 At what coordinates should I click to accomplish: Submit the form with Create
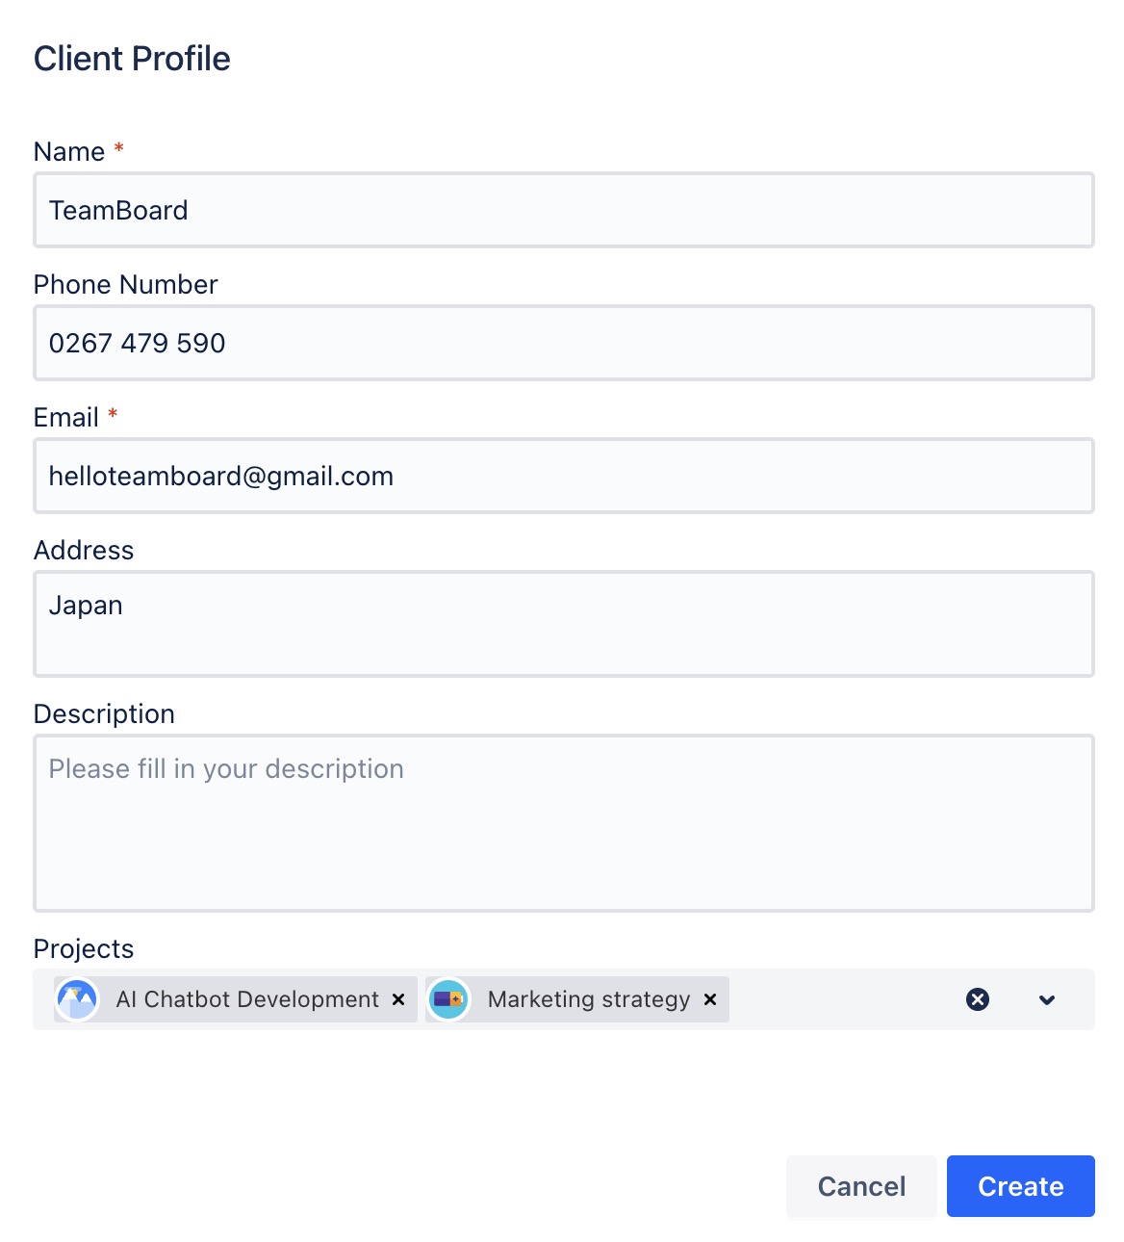tap(1020, 1186)
